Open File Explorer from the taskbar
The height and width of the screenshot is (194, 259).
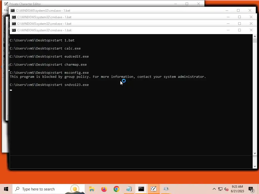(x=92, y=189)
